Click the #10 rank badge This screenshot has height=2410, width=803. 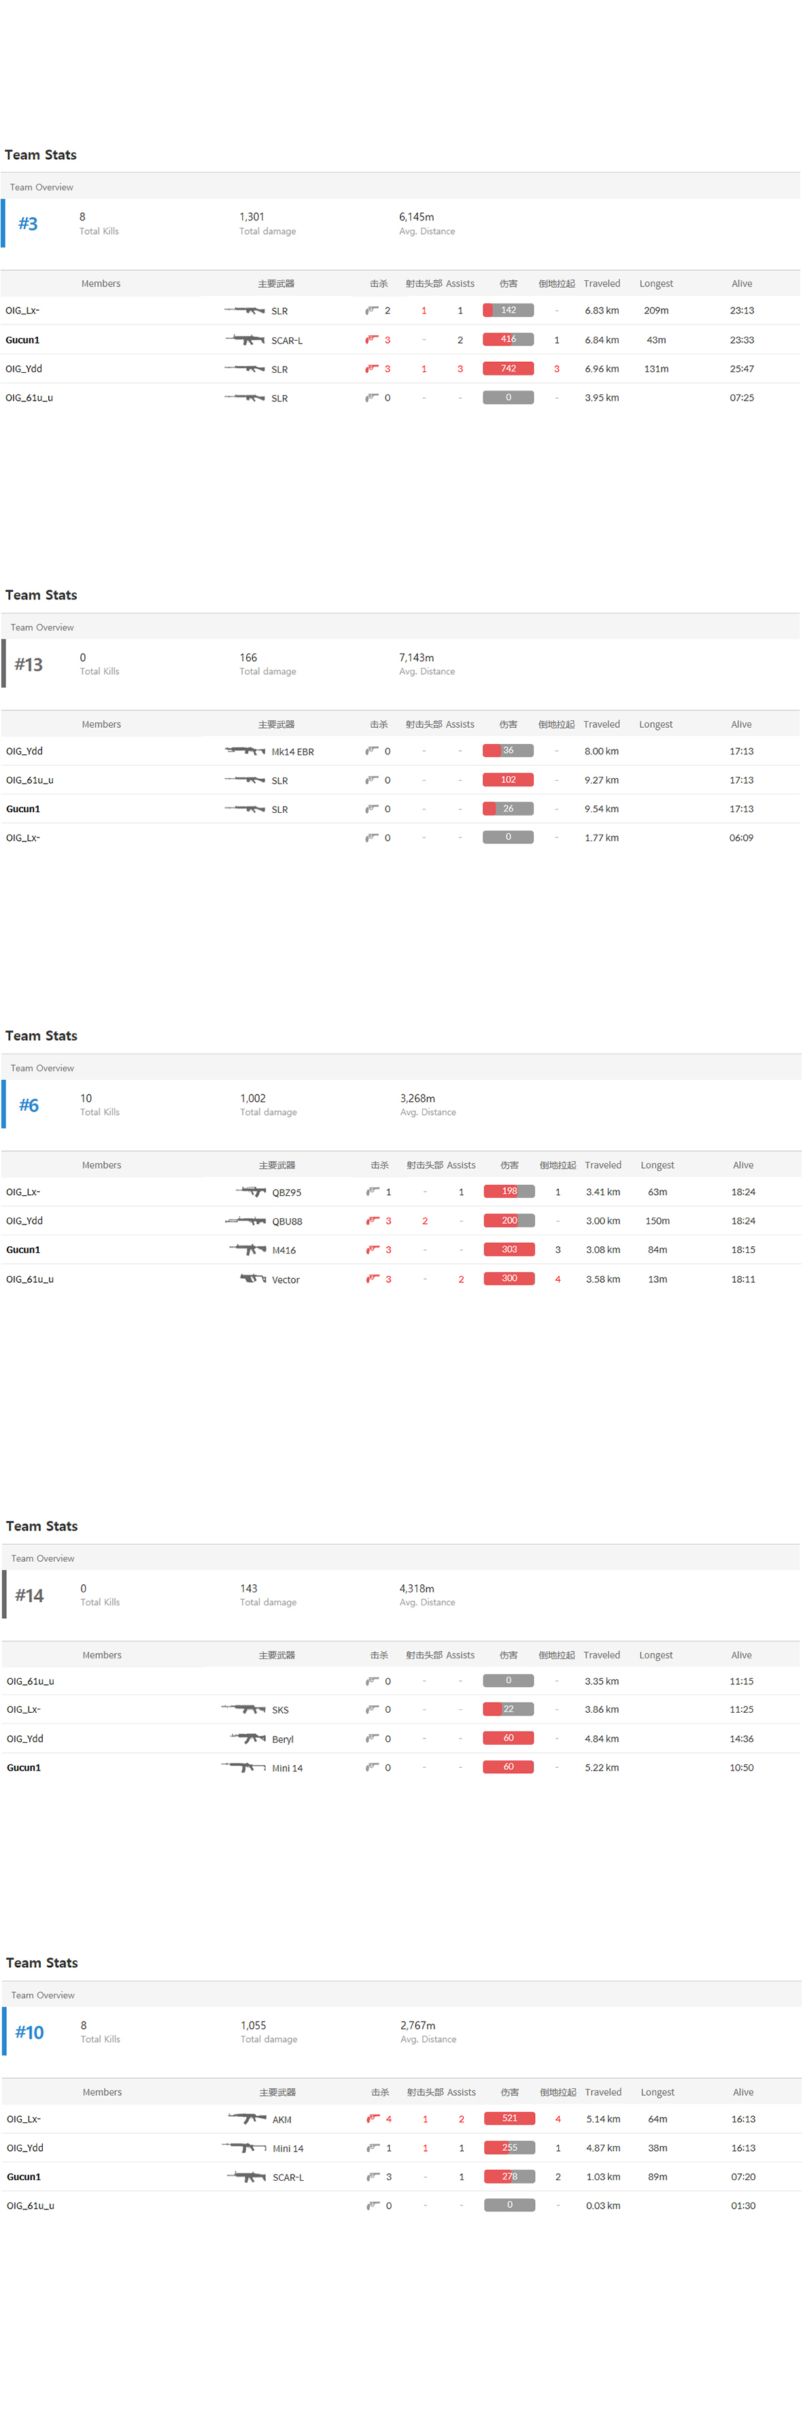tap(29, 2032)
